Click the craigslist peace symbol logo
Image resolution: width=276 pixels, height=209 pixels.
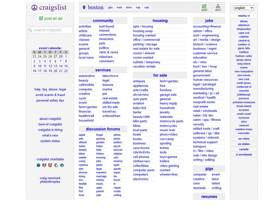click(x=34, y=8)
